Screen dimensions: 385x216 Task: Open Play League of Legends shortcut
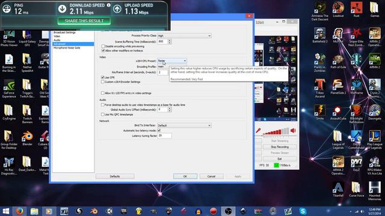(x=375, y=140)
